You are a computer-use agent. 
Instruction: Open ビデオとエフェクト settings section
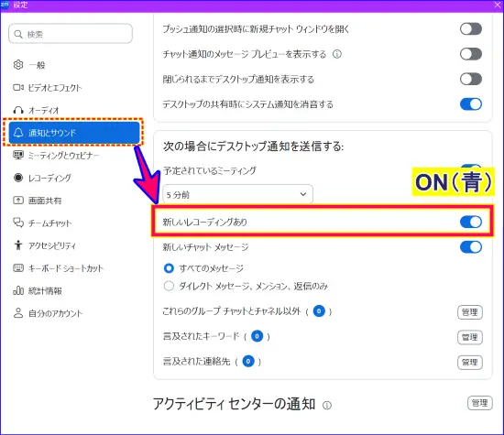74,87
